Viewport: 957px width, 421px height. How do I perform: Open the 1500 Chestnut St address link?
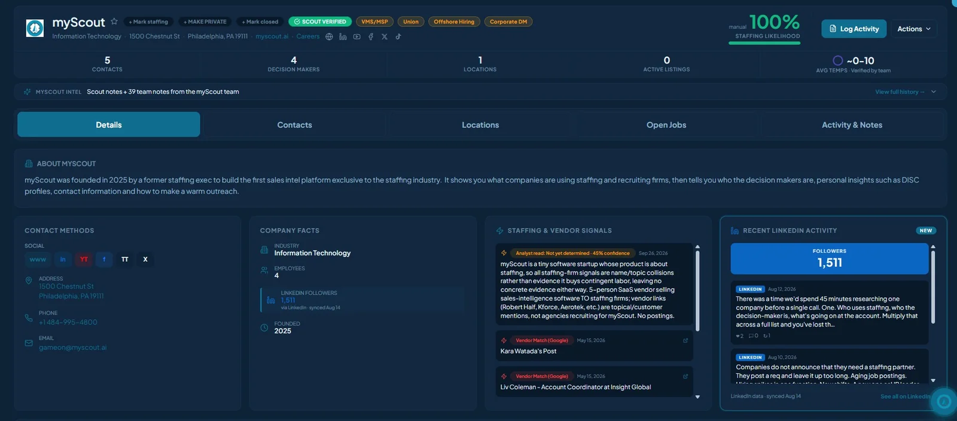(x=71, y=291)
